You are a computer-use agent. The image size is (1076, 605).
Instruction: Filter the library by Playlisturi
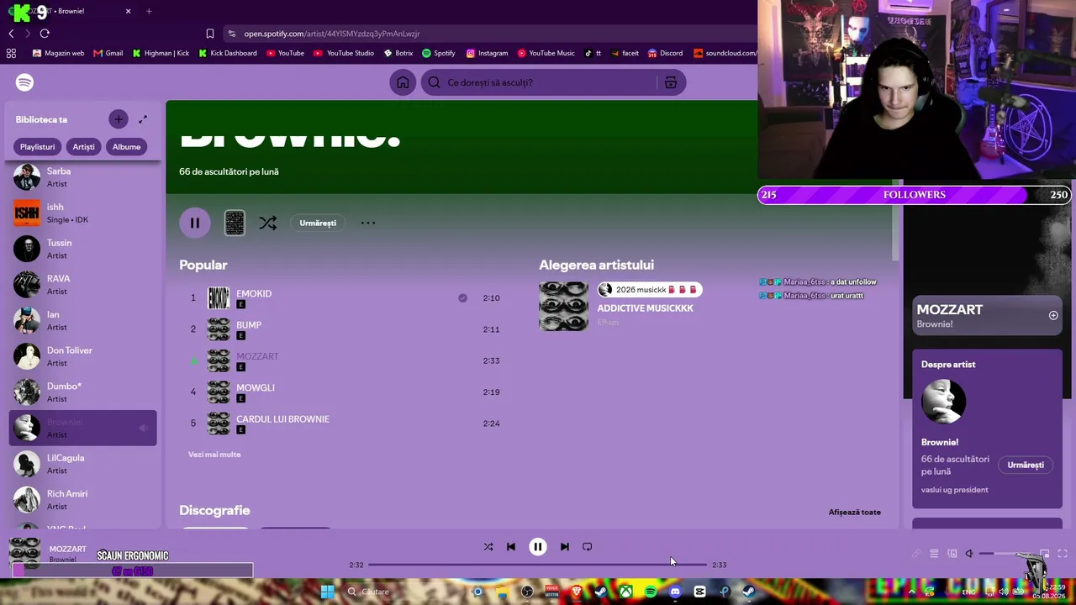tap(38, 147)
